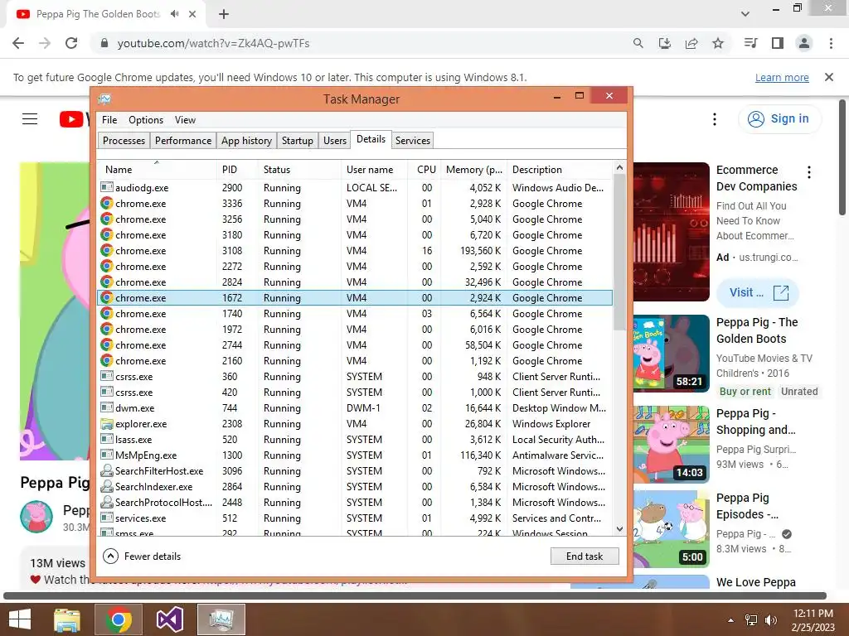
Task: Click Chrome forward navigation arrow
Action: [45, 43]
